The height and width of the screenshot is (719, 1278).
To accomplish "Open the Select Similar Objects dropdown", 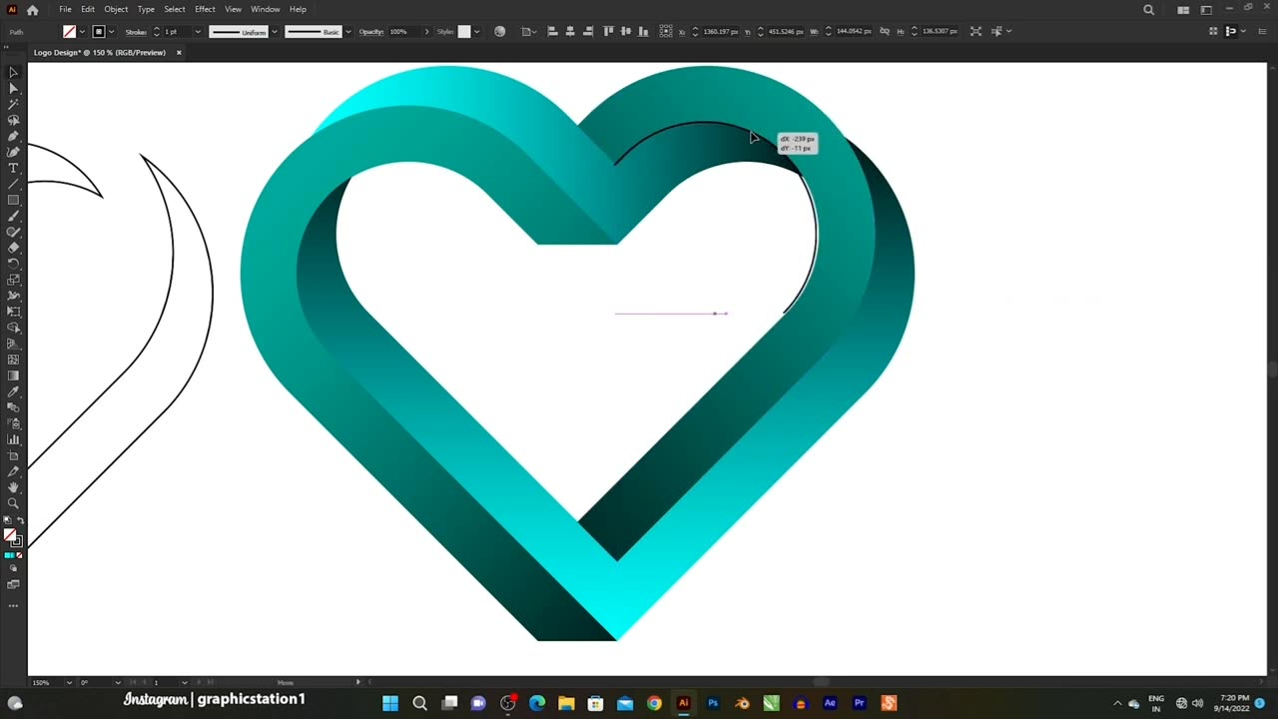I will pyautogui.click(x=1008, y=31).
